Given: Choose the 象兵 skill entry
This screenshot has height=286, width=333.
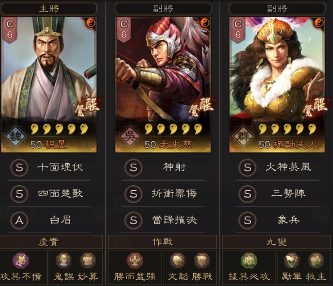Looking at the screenshot, I should [x=277, y=220].
